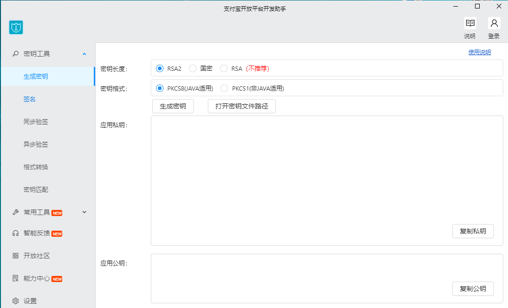Click NEW badge beside 能力中心
Screen dimensions: 508x308
point(57,279)
